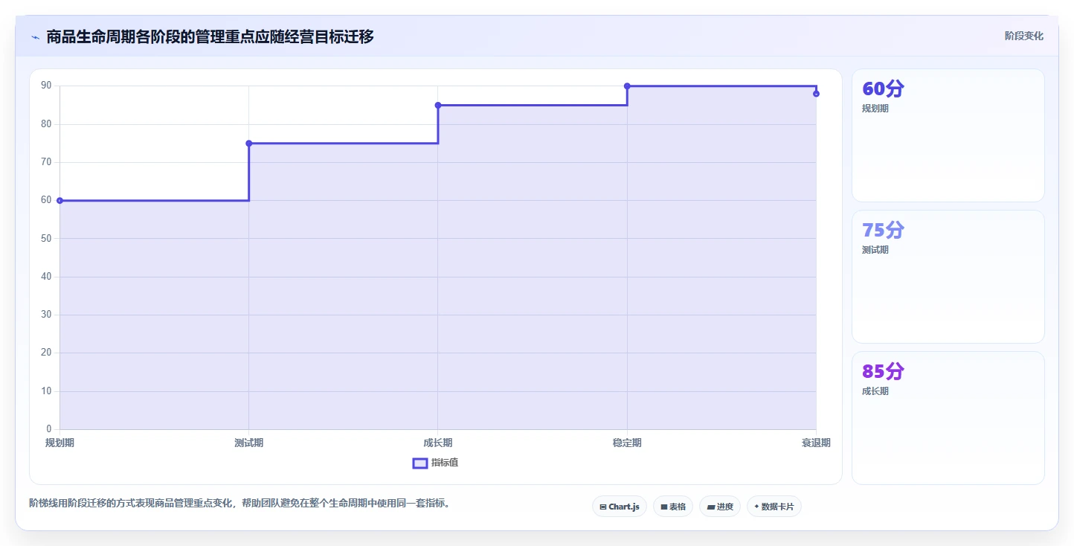
Task: Click the Chart.js pill's small icon
Action: [x=602, y=507]
